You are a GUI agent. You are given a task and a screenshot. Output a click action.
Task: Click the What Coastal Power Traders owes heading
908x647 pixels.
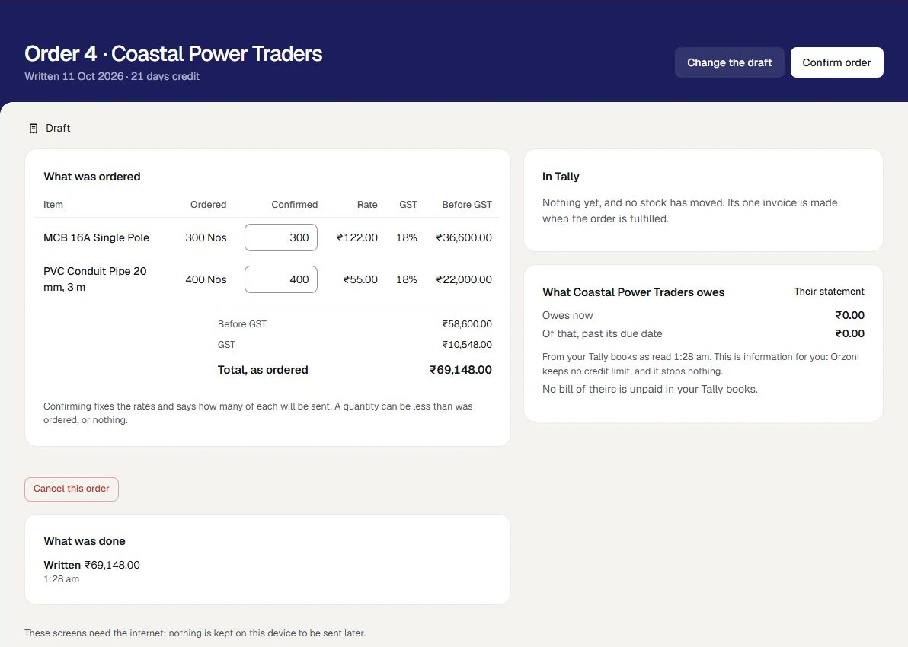pos(634,292)
